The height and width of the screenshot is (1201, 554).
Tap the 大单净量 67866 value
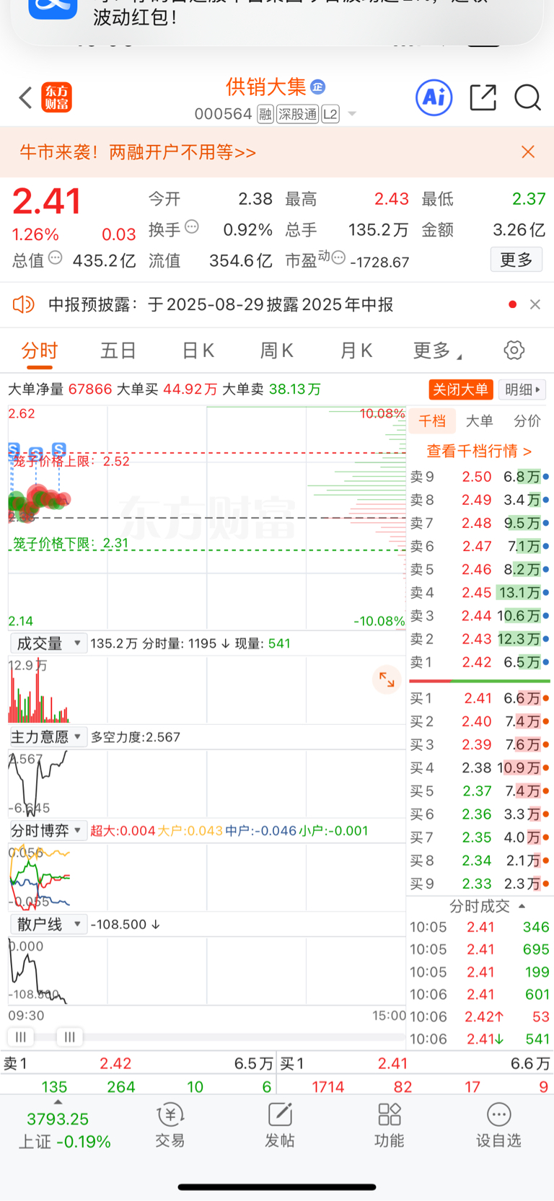(x=90, y=390)
